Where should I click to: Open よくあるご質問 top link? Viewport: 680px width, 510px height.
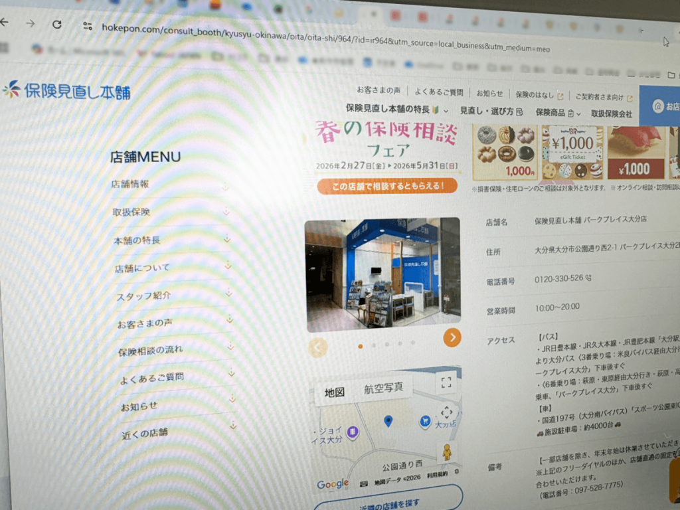pos(438,92)
